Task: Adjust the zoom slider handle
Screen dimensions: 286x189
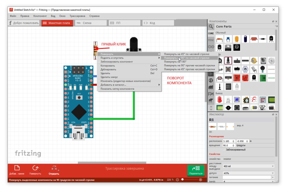Action: [182, 180]
